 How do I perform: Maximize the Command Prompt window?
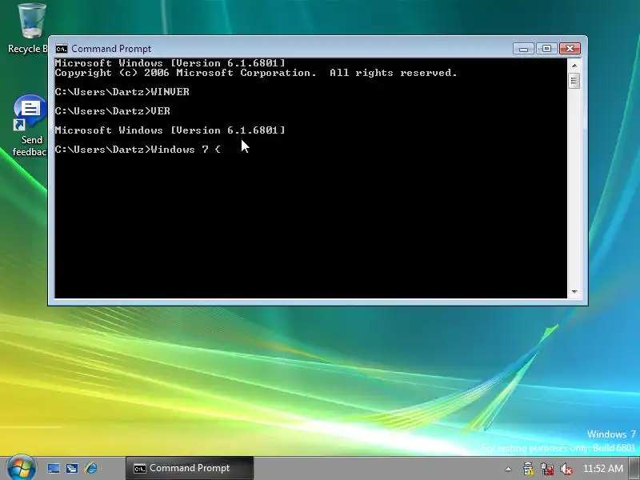pyautogui.click(x=546, y=49)
